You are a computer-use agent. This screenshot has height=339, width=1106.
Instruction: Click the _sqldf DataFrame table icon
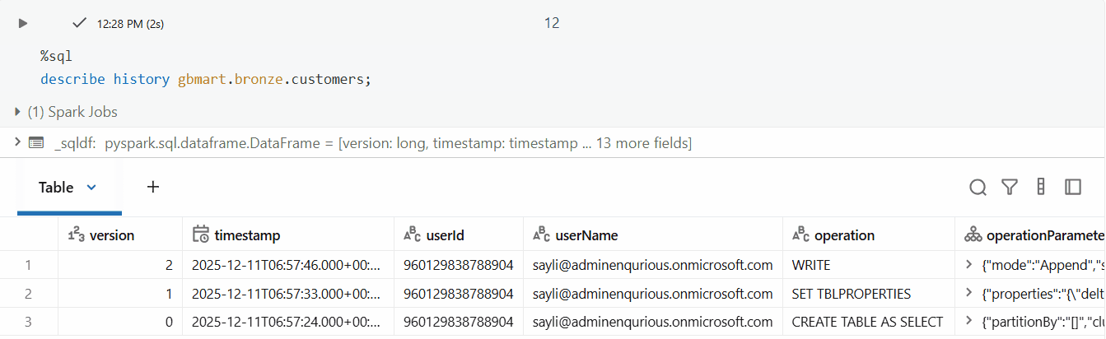pos(36,143)
